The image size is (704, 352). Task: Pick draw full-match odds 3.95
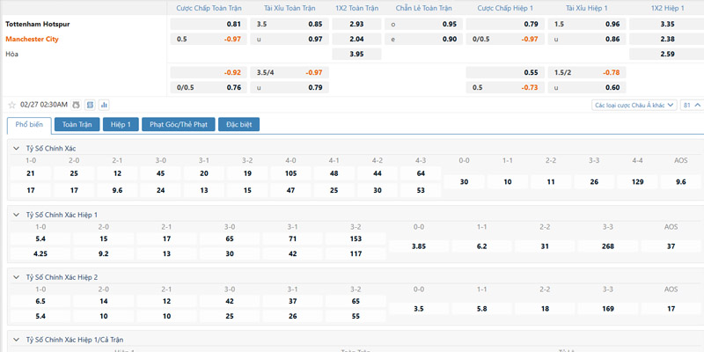pos(356,54)
